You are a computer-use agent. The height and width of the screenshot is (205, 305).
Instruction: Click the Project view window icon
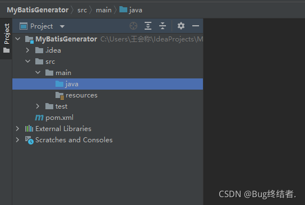[x=24, y=26]
